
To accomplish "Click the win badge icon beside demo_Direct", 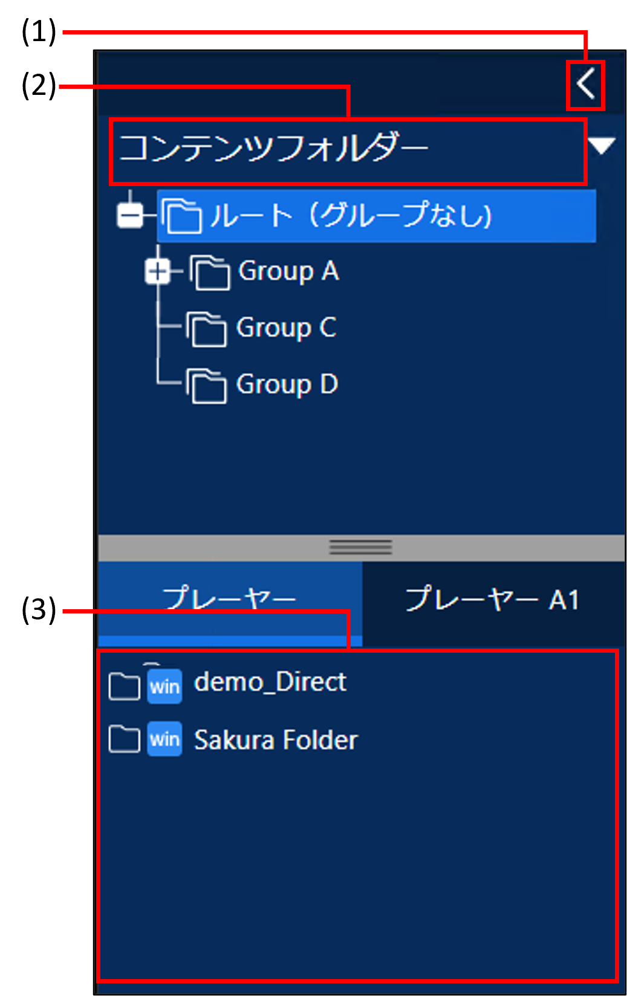I will coord(164,687).
